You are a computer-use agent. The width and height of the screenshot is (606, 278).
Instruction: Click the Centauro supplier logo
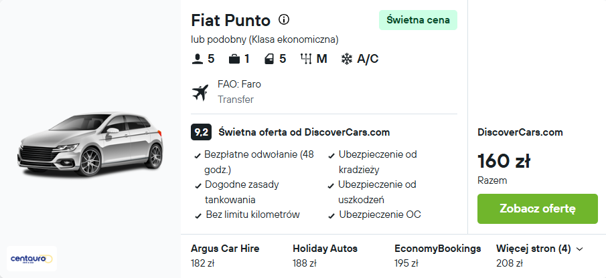31,259
